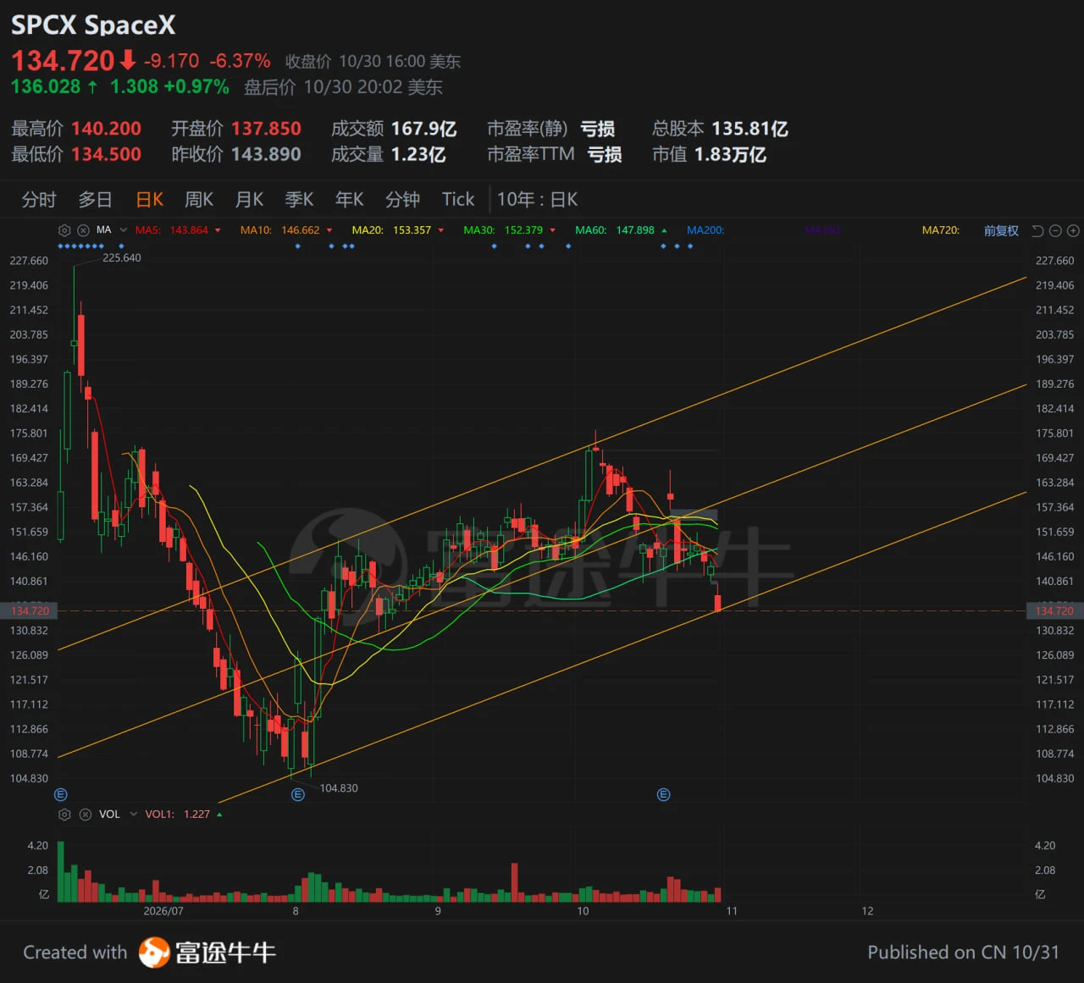The width and height of the screenshot is (1084, 983).
Task: Click the earnings E marker in August
Action: pyautogui.click(x=297, y=794)
